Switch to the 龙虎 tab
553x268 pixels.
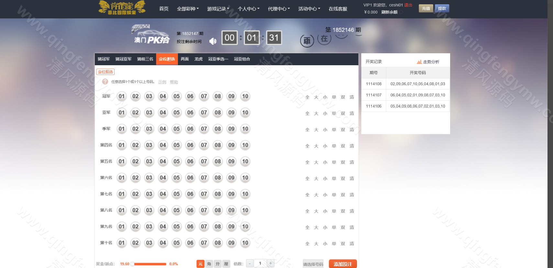[x=198, y=59]
